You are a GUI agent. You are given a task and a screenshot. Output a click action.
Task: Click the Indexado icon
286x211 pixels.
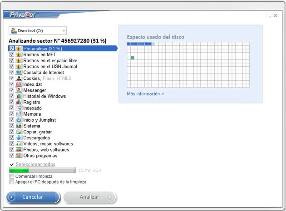(x=19, y=108)
